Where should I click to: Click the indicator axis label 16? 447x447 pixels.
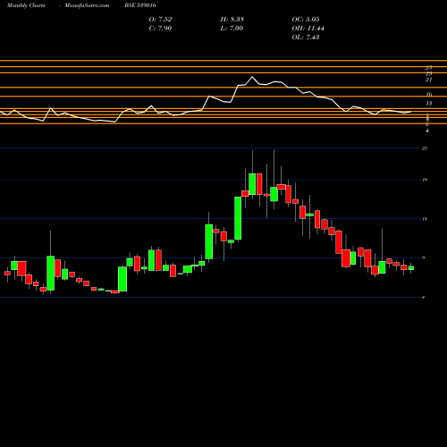pos(429,94)
